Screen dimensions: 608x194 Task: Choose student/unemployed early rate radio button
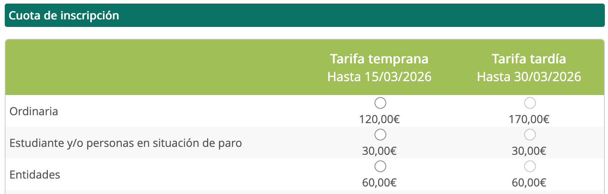(x=380, y=135)
